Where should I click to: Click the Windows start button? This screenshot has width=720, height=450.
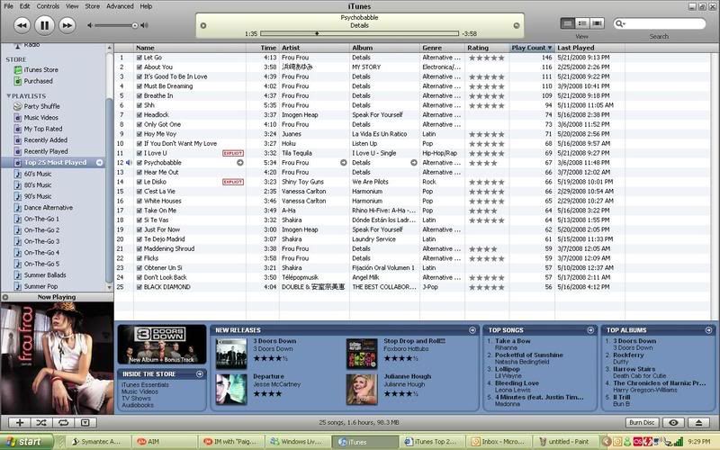pyautogui.click(x=26, y=442)
